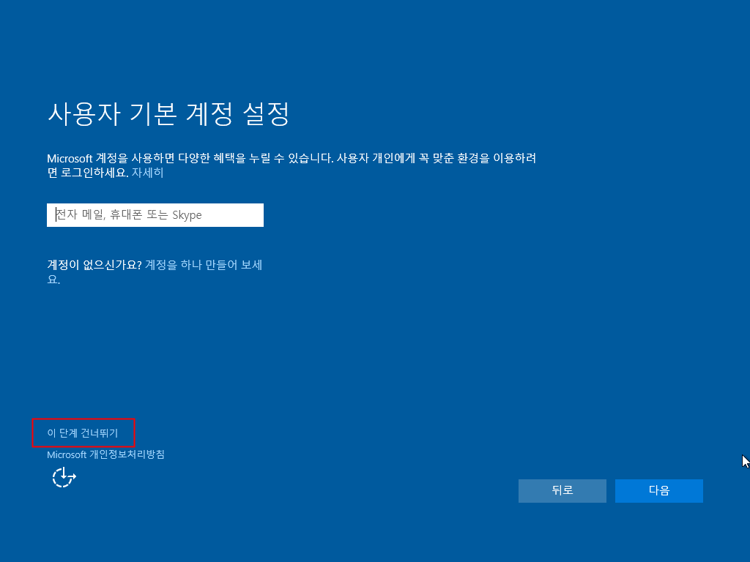Click inside the account sign-in text box
Viewport: 750px width, 562px height.
155,214
